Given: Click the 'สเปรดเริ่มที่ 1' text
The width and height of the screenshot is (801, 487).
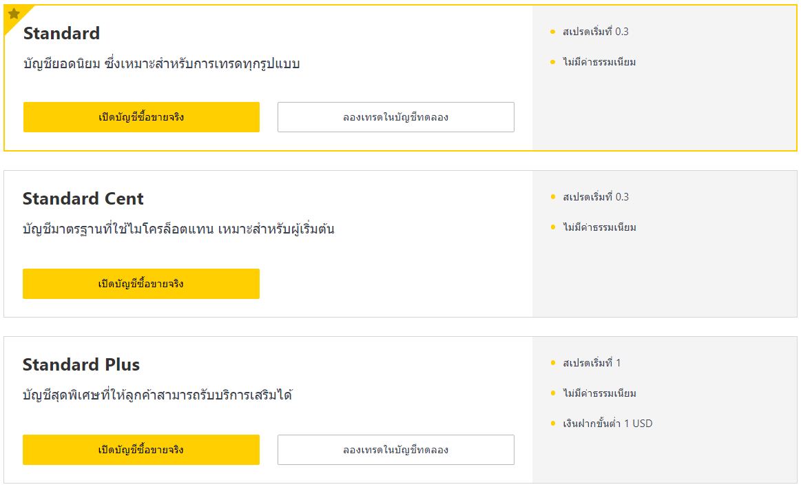Looking at the screenshot, I should 592,363.
